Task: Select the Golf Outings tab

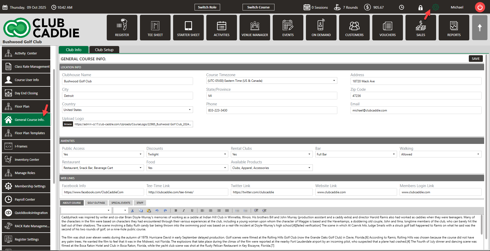Action: point(96,203)
